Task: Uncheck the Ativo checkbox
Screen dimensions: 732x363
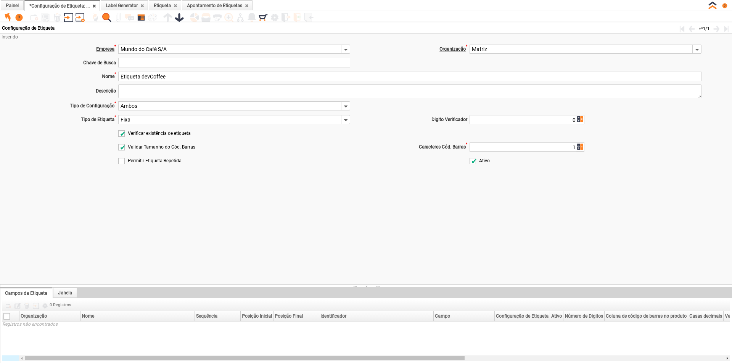Action: [473, 161]
